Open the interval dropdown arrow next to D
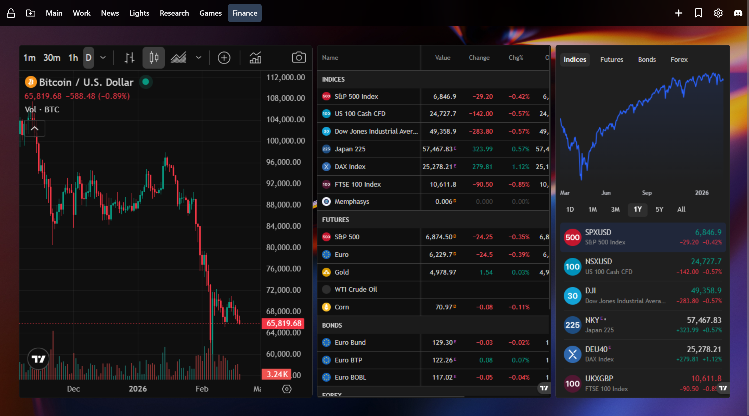This screenshot has width=749, height=416. [x=103, y=57]
